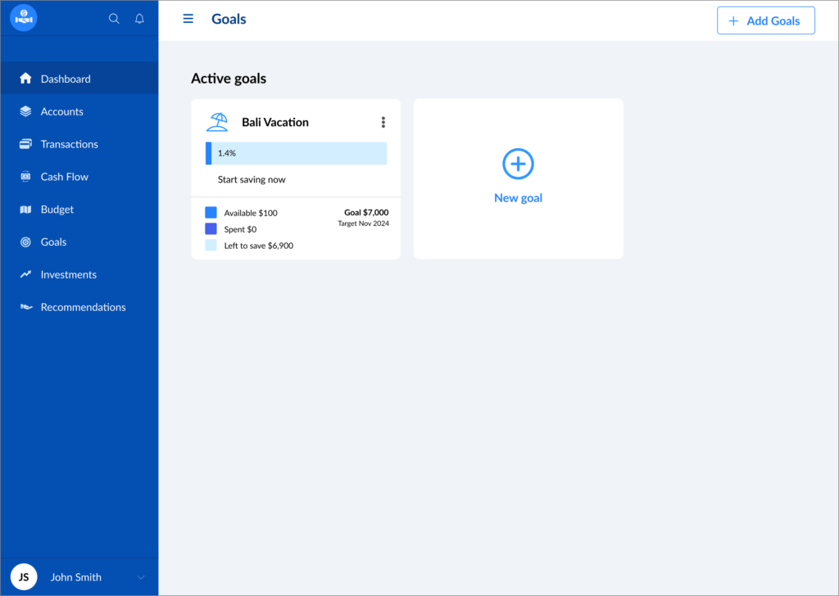
Task: Click the JS user avatar
Action: coord(24,577)
